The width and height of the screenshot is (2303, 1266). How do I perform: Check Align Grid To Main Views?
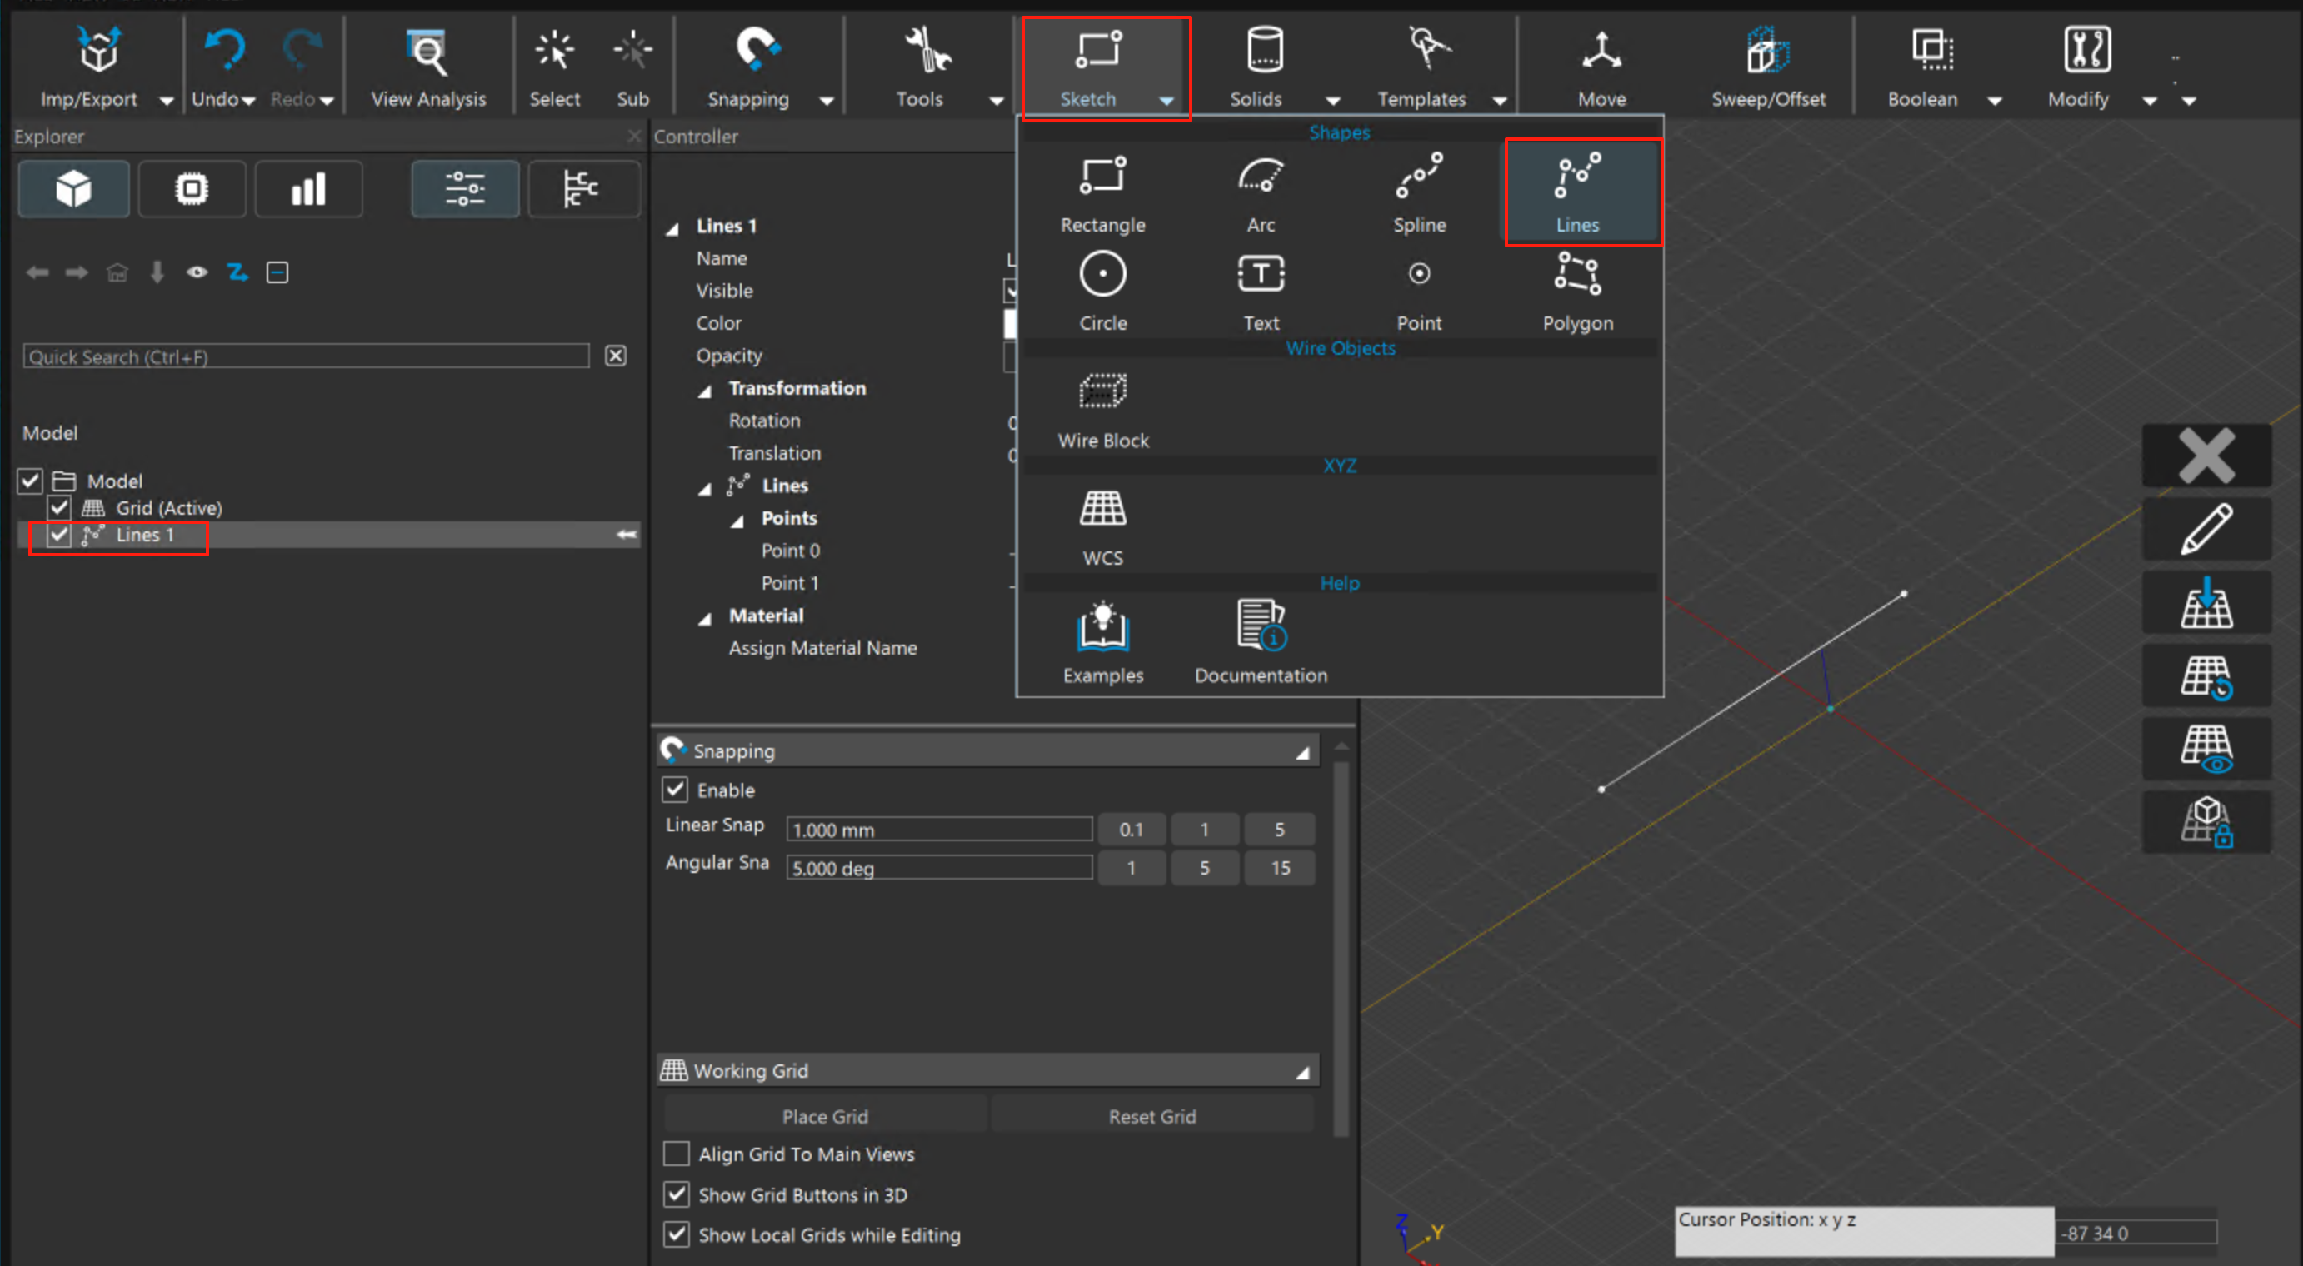[677, 1154]
